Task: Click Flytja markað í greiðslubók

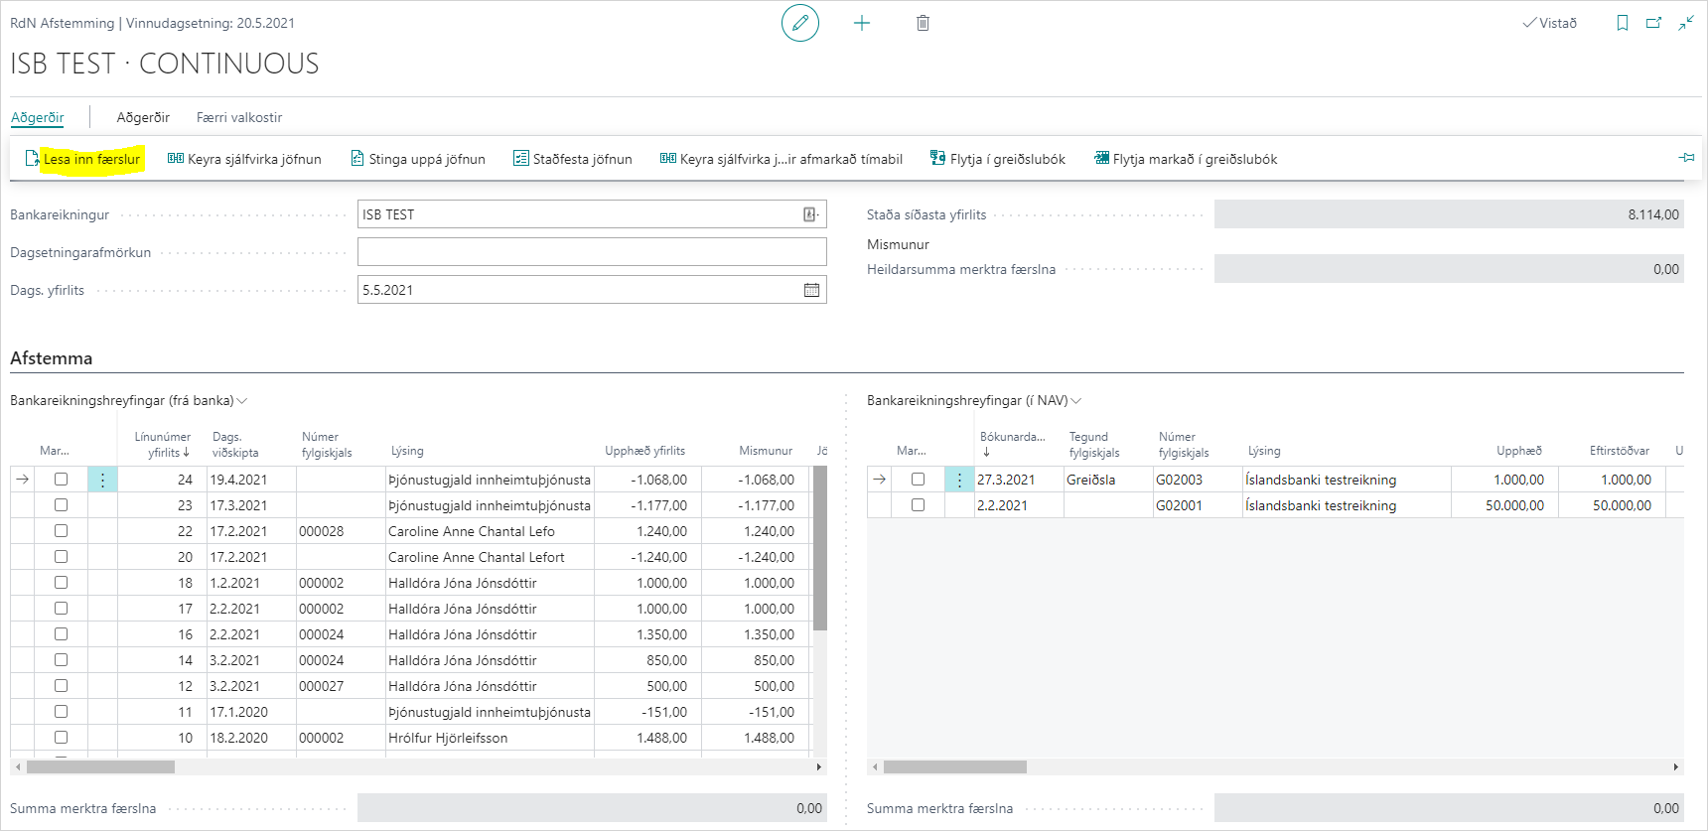Action: pos(1186,159)
